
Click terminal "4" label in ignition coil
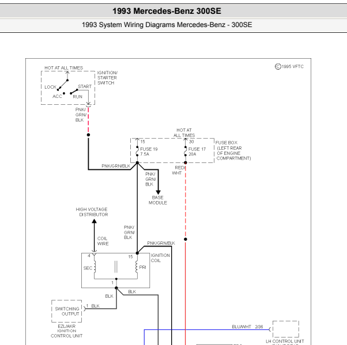click(89, 256)
